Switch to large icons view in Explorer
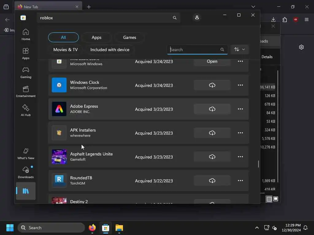This screenshot has height=235, width=314. click(276, 199)
